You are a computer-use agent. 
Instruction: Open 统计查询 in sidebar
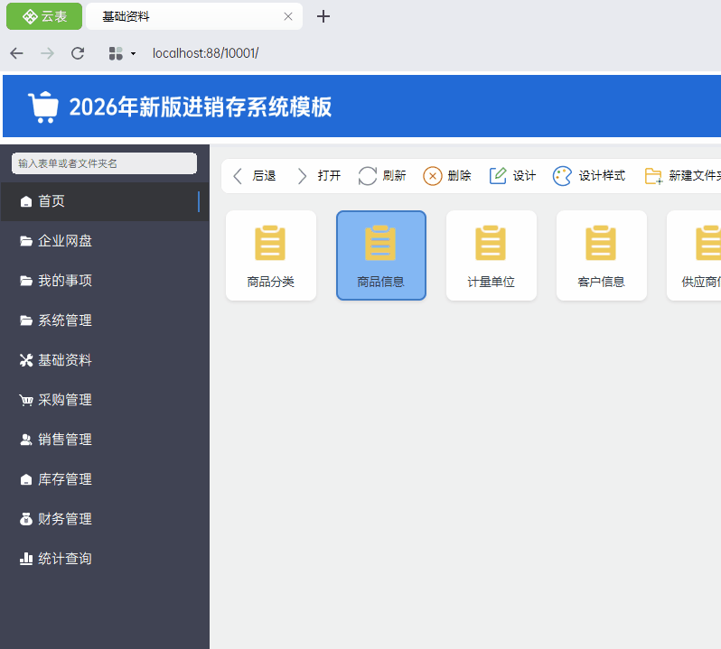point(105,559)
